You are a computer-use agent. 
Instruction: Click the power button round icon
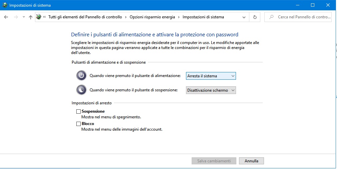[x=81, y=76]
